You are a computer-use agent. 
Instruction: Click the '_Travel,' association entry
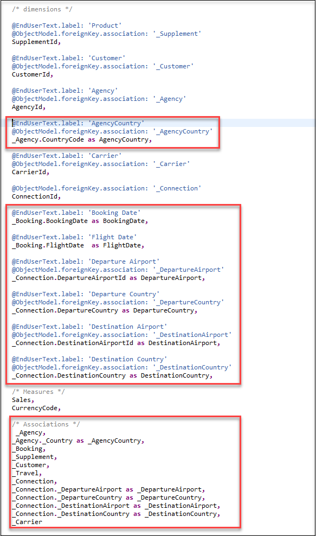pos(27,474)
